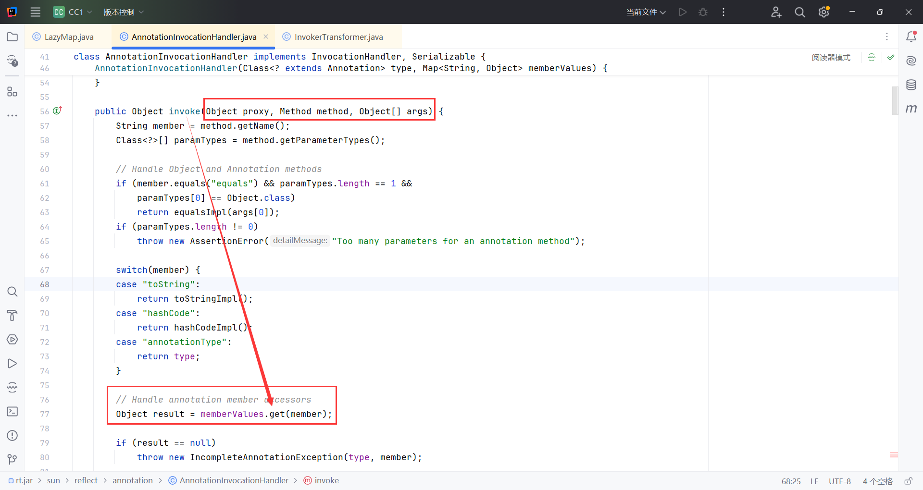Open the Project folder tool window

[12, 37]
